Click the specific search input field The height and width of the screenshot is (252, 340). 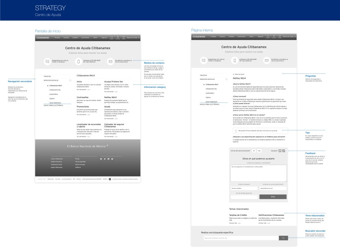pos(241,238)
